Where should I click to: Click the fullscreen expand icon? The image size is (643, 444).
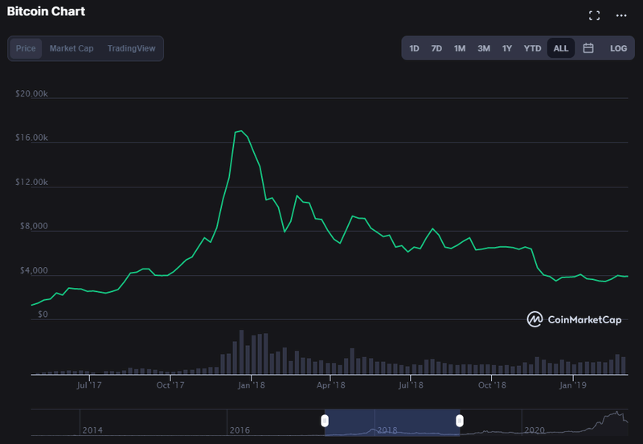coord(595,15)
